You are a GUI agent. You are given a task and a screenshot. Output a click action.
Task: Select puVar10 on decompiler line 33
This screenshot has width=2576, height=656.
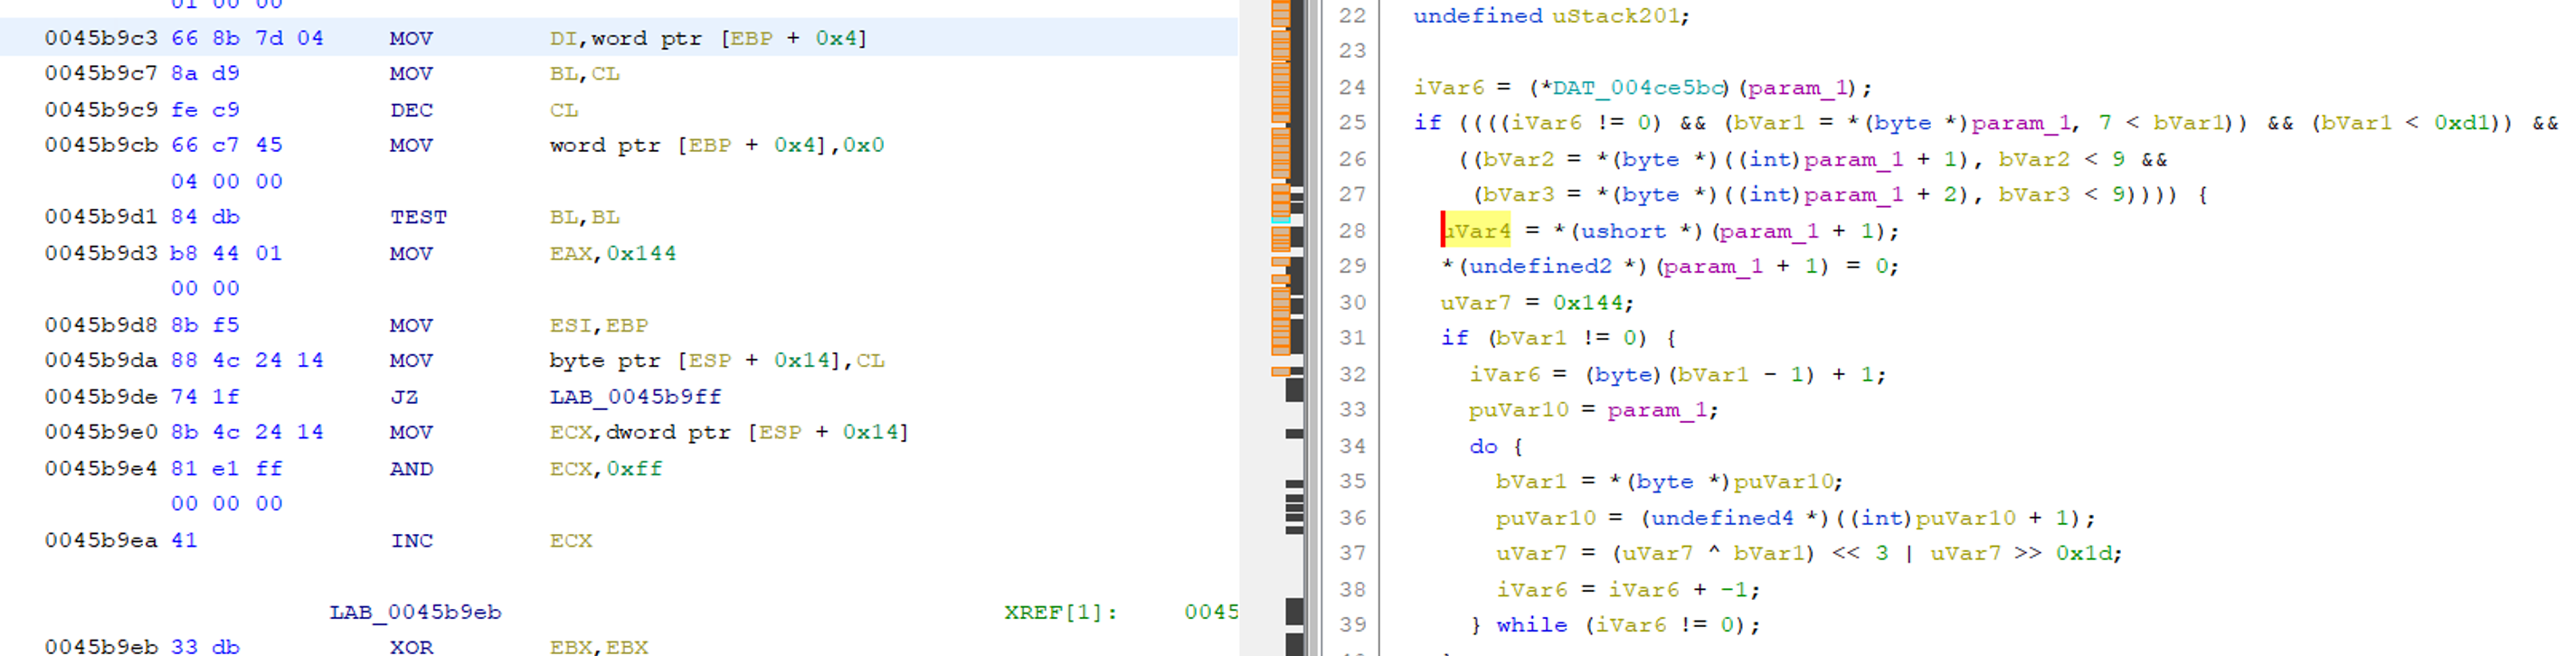1518,410
